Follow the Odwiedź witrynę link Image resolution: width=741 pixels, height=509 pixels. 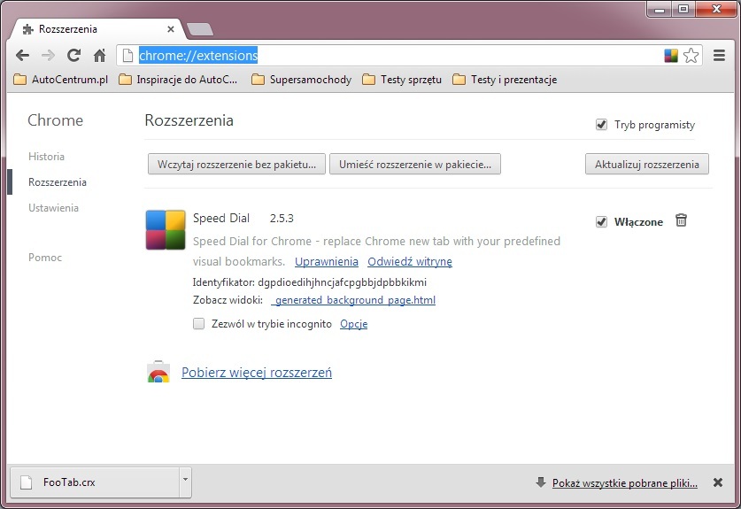point(410,261)
